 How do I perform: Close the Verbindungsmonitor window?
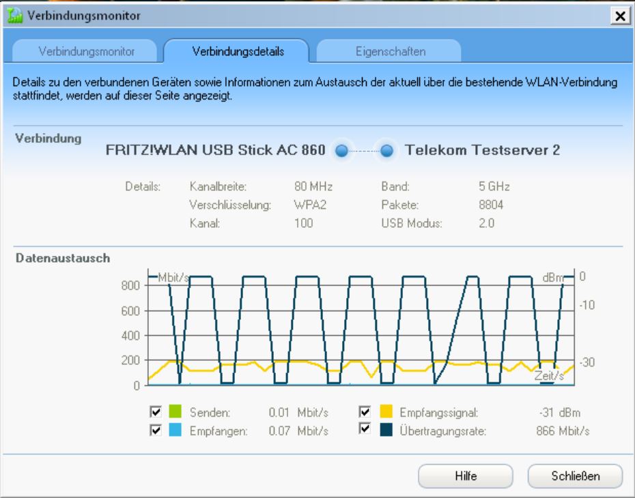click(x=620, y=16)
